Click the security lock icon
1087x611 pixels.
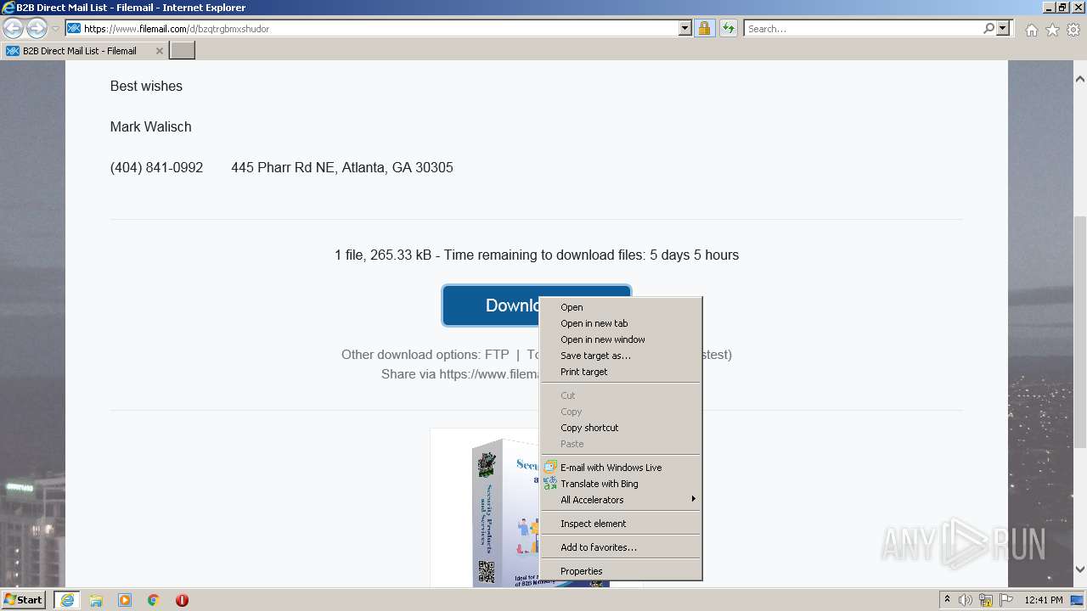click(704, 29)
